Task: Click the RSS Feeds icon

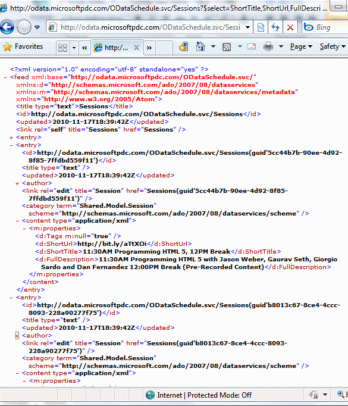Action: coord(227,47)
